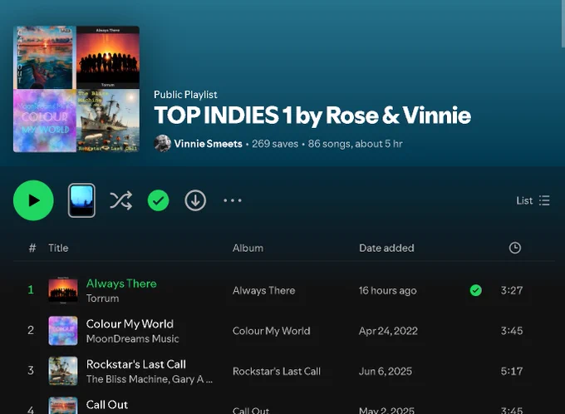Click the Rockstar's Last Call cover thumbnail
The height and width of the screenshot is (414, 565).
point(63,371)
